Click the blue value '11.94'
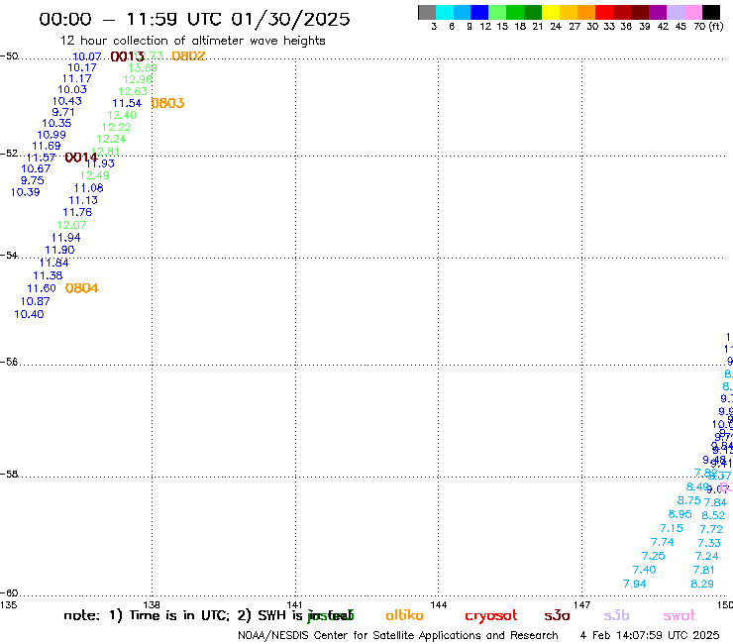733x644 pixels. click(66, 238)
